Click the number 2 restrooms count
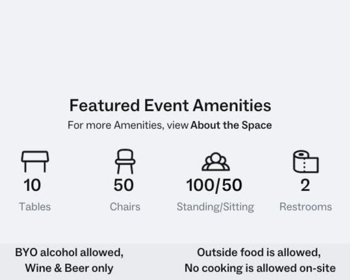350x280 pixels. [x=305, y=185]
